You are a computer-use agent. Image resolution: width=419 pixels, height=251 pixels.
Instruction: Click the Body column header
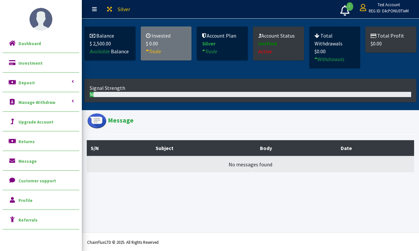[266, 148]
